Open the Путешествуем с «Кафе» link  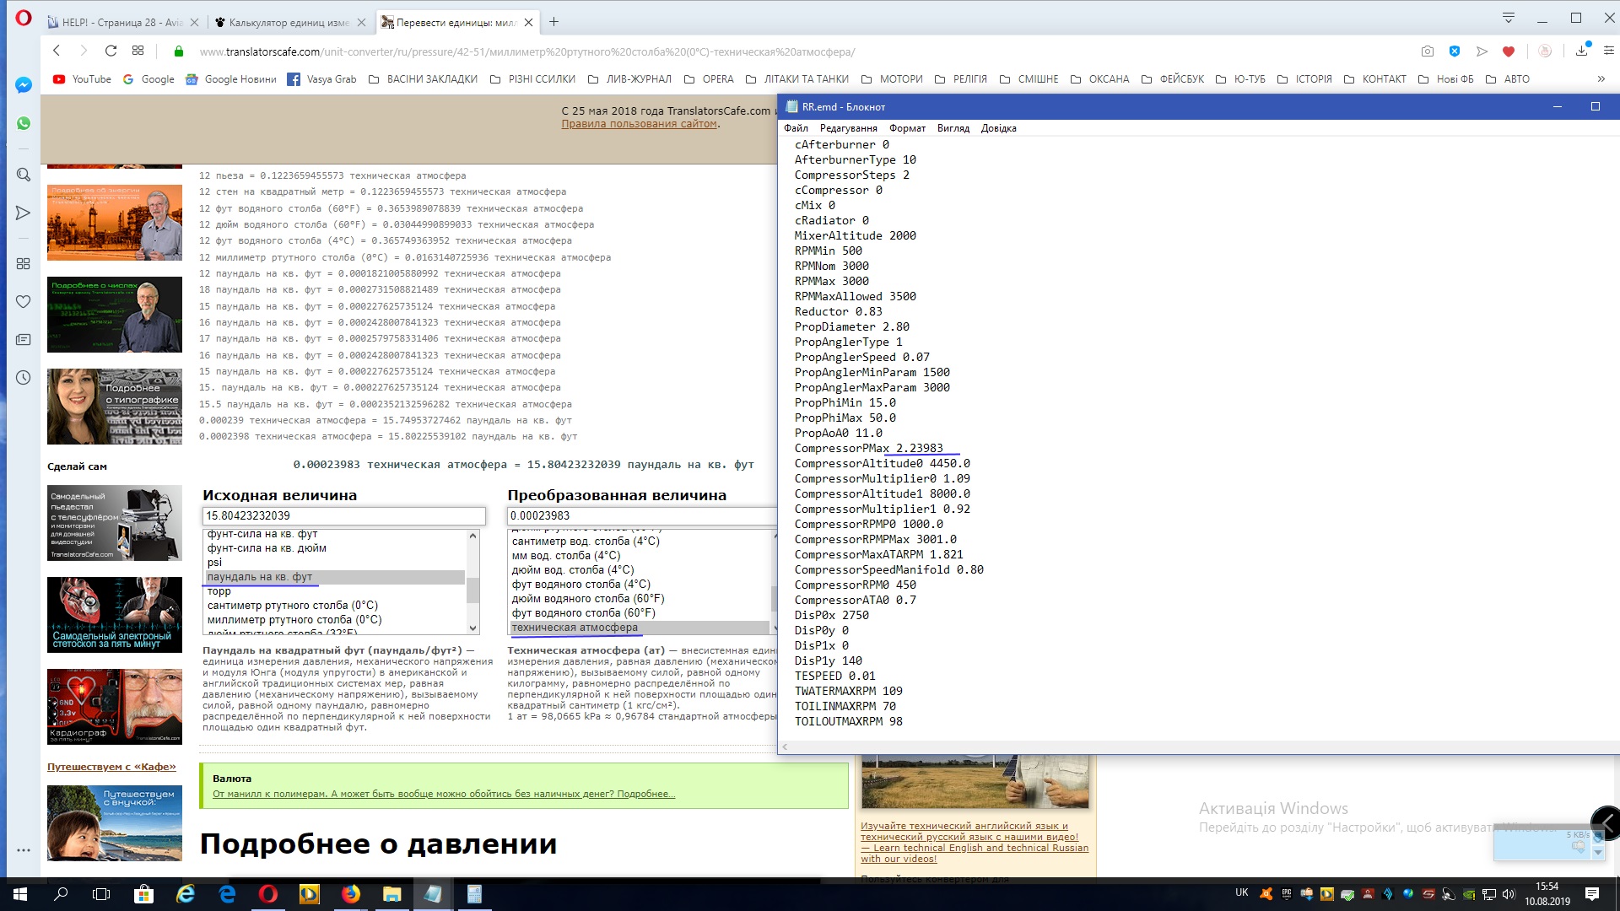(111, 767)
